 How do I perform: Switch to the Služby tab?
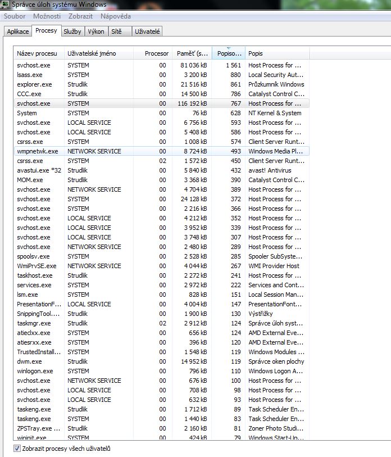click(72, 31)
